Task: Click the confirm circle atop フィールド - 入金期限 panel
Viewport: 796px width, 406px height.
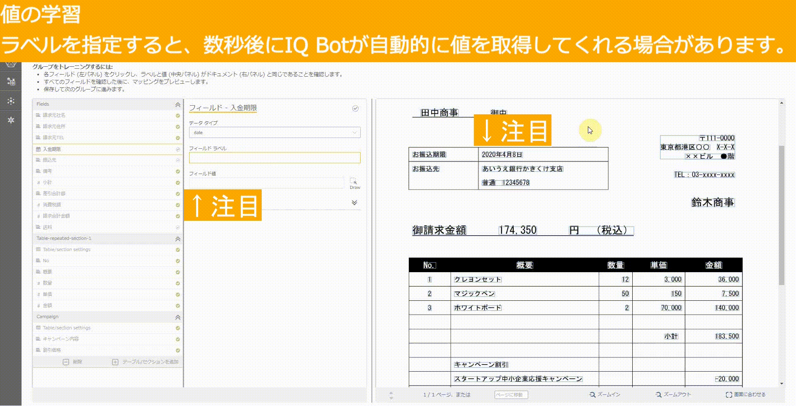Action: [355, 109]
